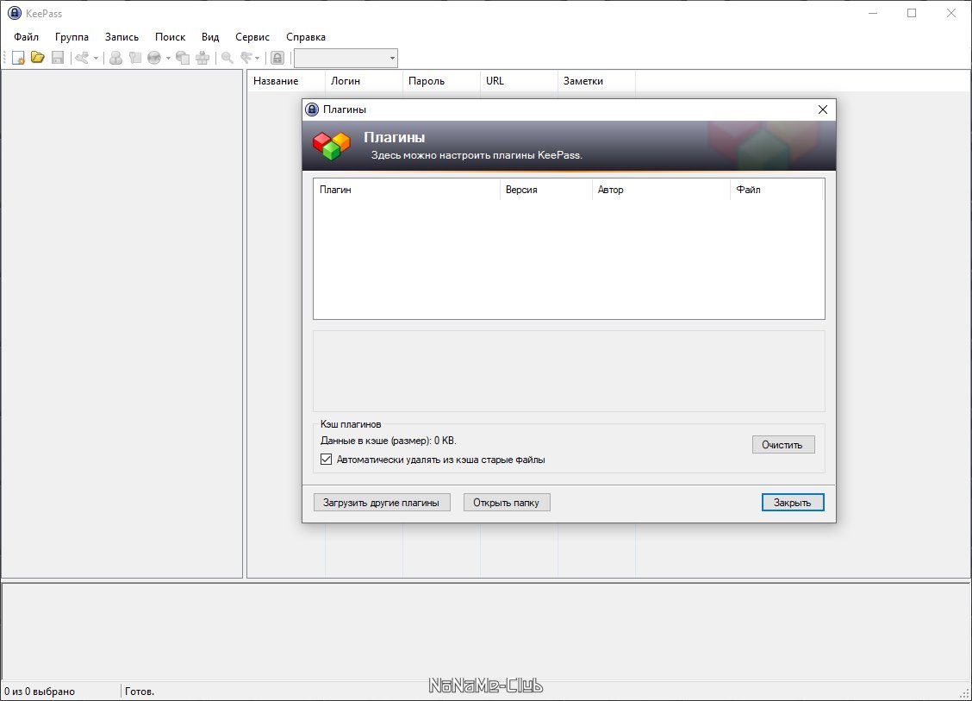Click the Очистить cache button

tap(783, 445)
